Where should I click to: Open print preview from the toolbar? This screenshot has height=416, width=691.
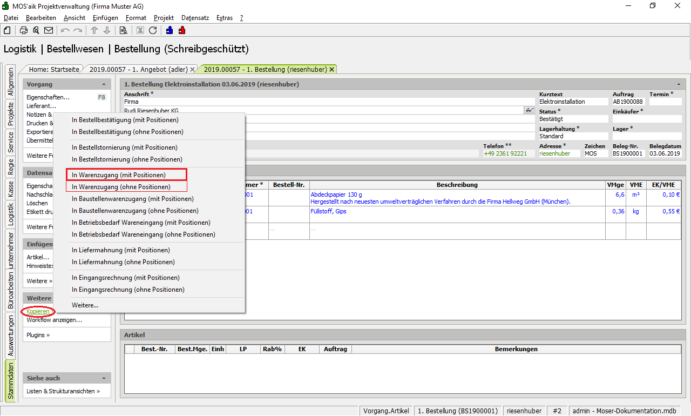pyautogui.click(x=36, y=30)
